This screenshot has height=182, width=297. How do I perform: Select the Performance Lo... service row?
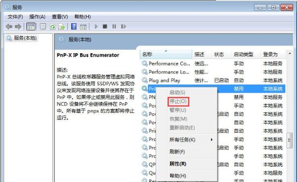pos(213,72)
